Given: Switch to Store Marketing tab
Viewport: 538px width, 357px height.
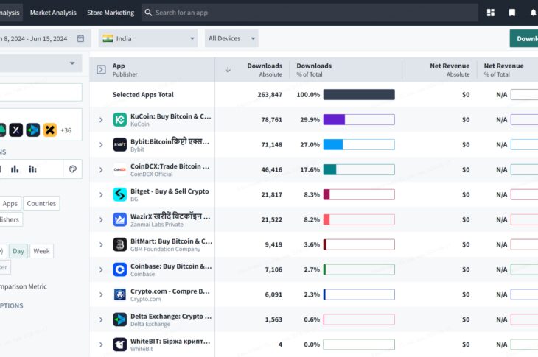Looking at the screenshot, I should pyautogui.click(x=111, y=13).
